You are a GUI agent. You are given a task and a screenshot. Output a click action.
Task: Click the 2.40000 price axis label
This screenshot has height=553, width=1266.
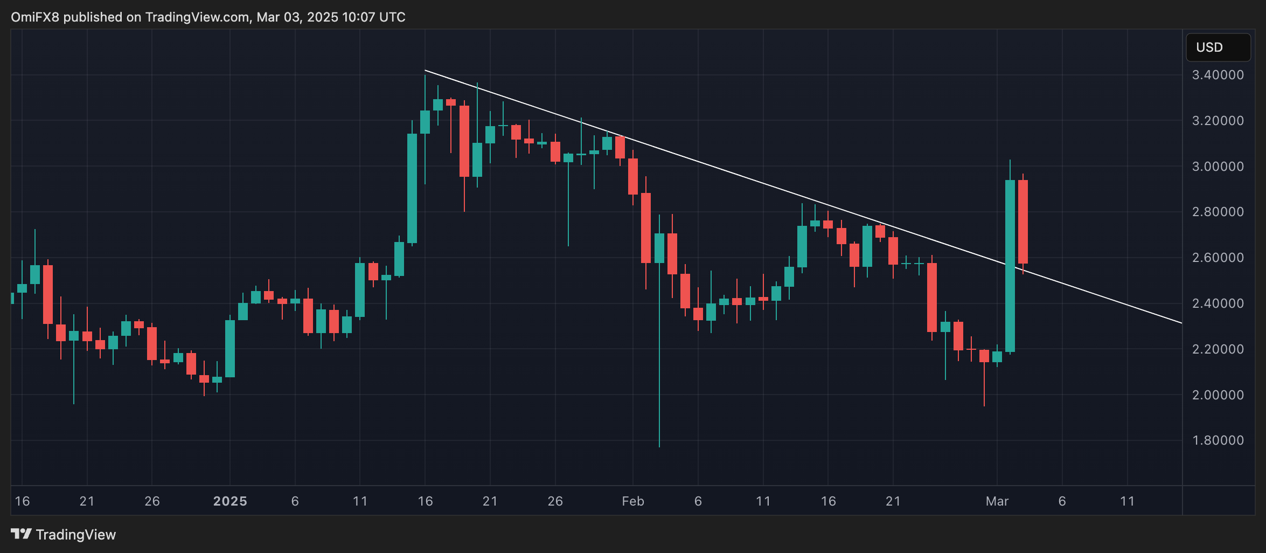(1218, 303)
